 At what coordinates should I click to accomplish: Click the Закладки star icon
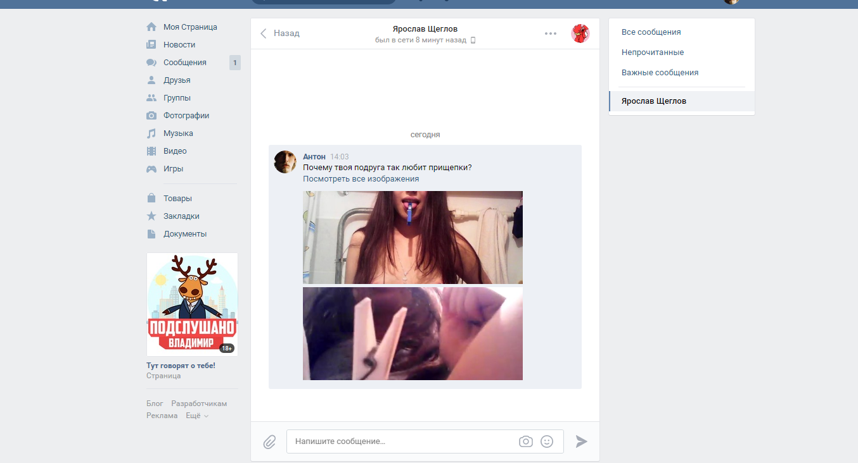(x=151, y=216)
